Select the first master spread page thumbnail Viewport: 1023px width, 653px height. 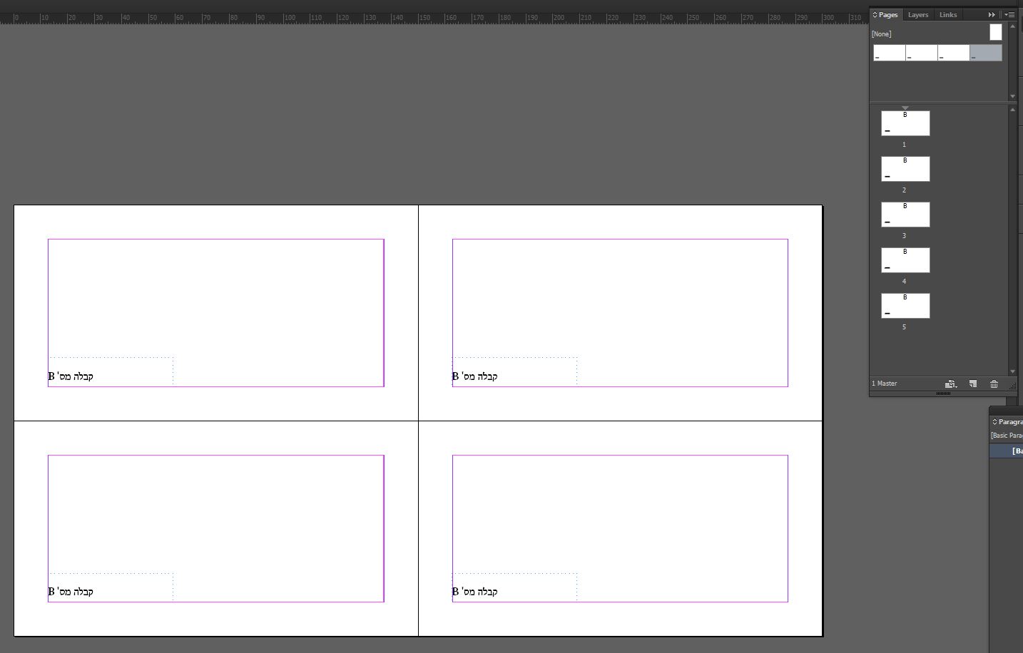tap(890, 53)
